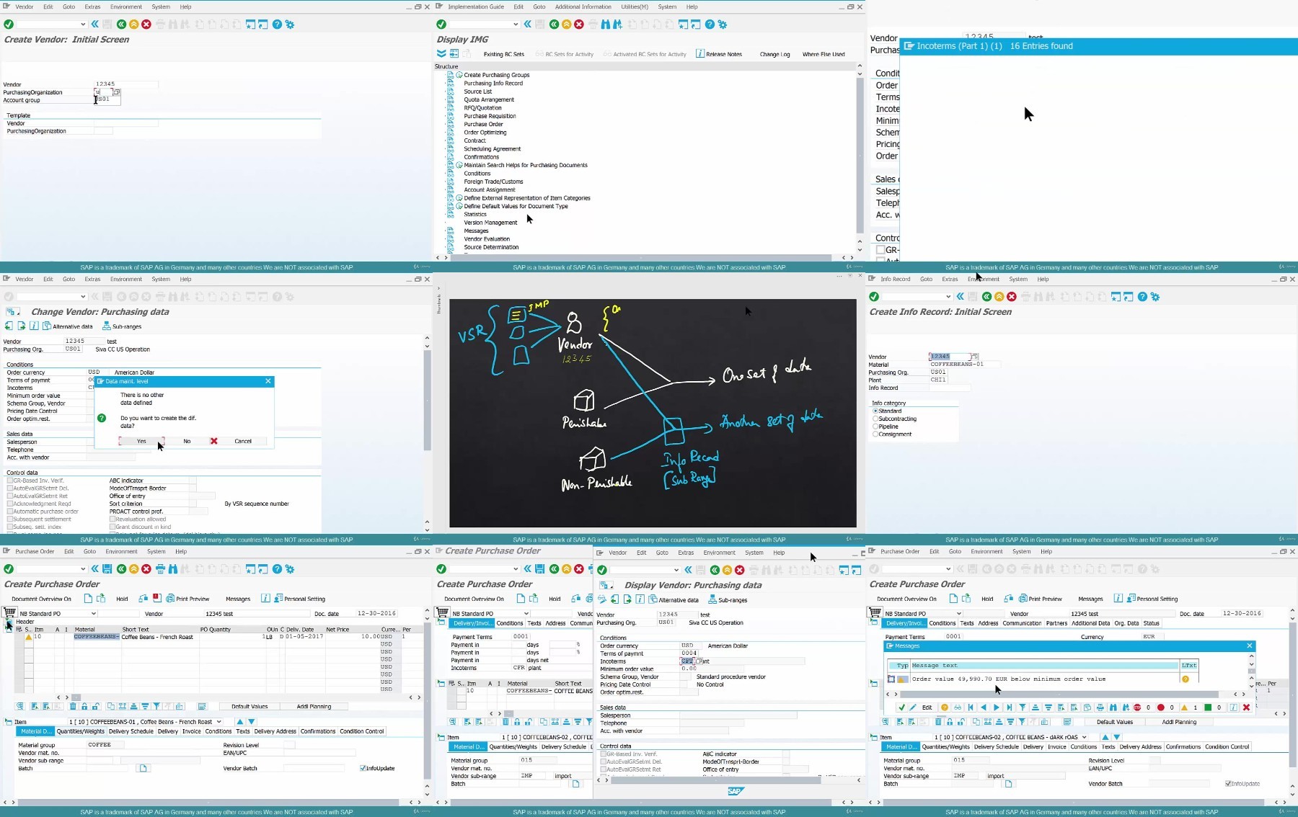1298x817 pixels.
Task: Open item selector dropdown showing dARK rOAS
Action: tap(1085, 737)
